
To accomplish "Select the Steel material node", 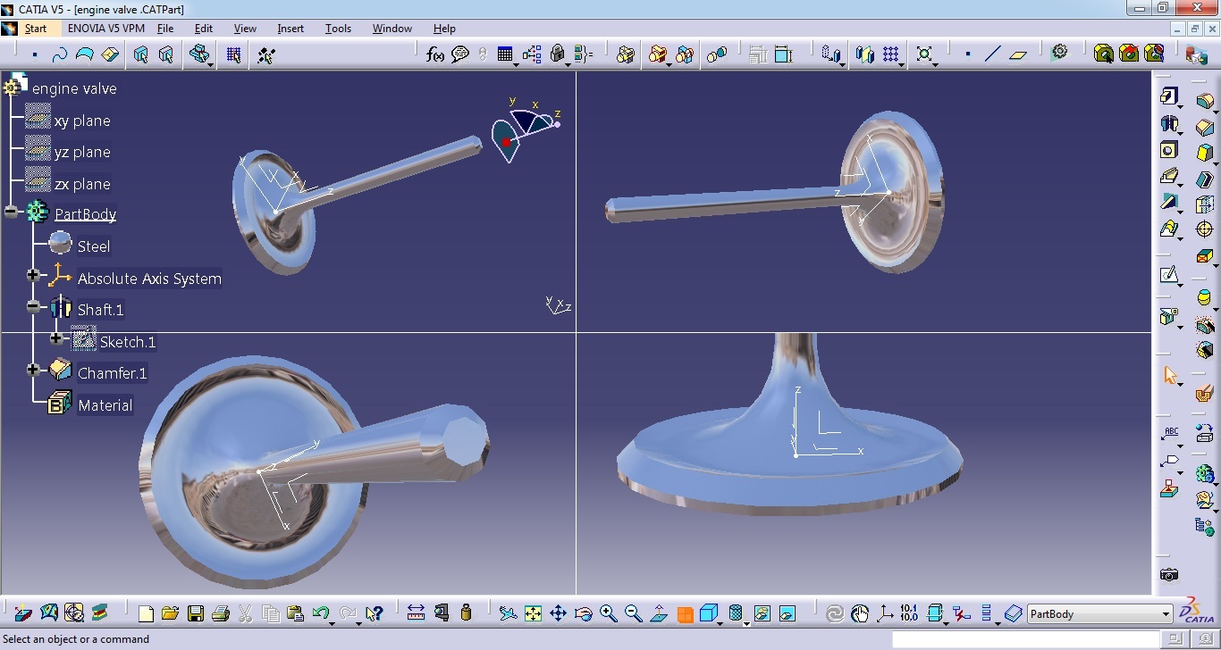I will [x=94, y=246].
